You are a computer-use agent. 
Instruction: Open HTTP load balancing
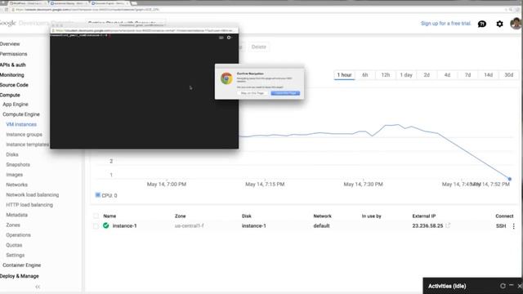pos(29,205)
